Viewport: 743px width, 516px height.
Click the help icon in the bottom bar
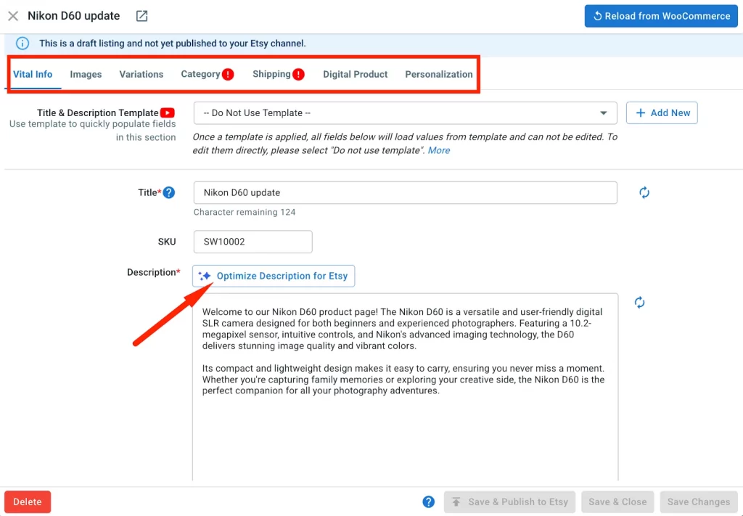428,501
